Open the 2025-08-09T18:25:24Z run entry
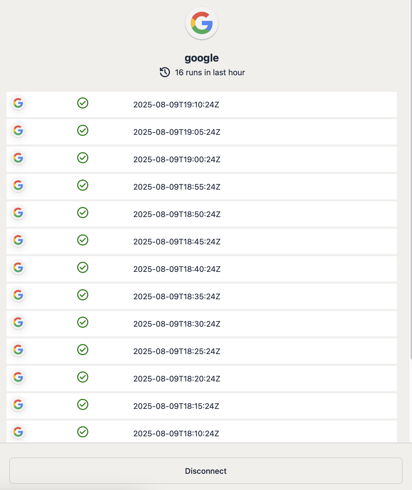The height and width of the screenshot is (490, 412). click(177, 351)
